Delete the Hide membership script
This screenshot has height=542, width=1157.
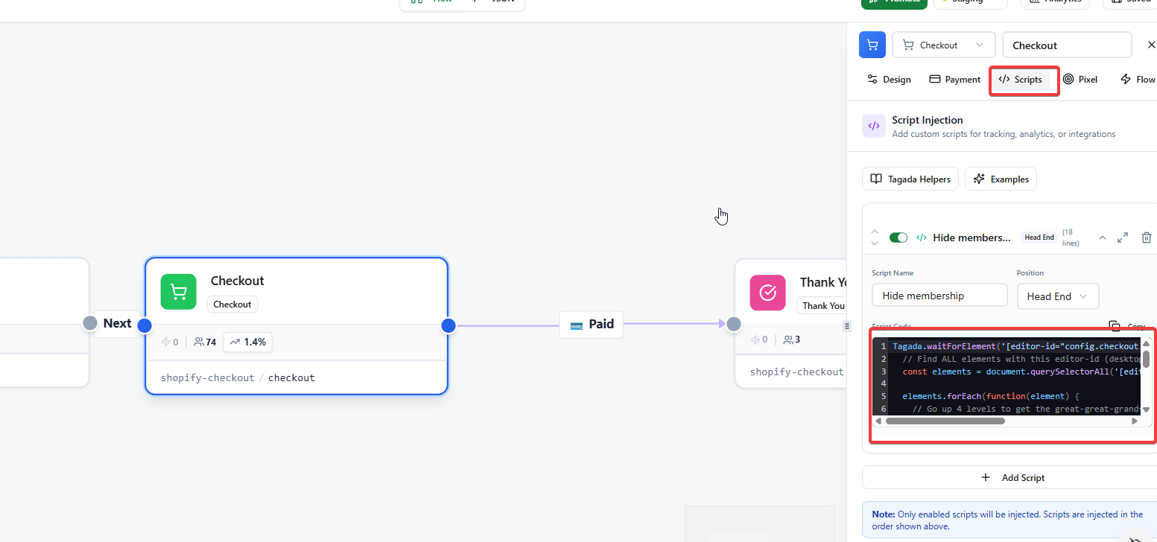[1147, 237]
